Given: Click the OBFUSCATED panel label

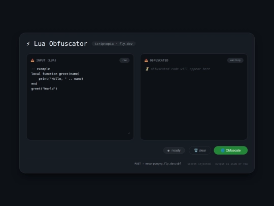Looking at the screenshot, I should (x=159, y=60).
